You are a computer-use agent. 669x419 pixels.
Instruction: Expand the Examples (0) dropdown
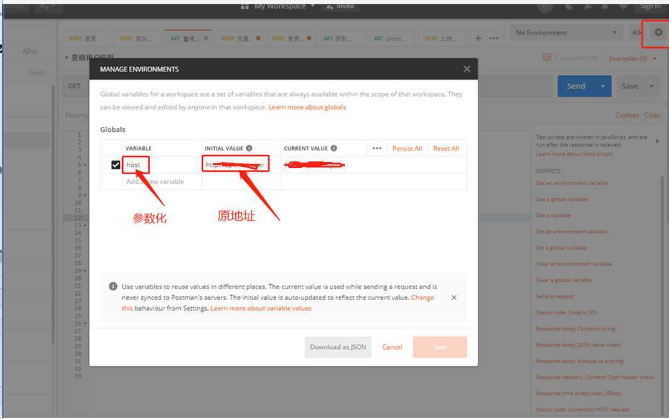pos(633,59)
